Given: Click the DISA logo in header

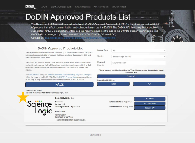Looking at the screenshot, I should pos(31,7).
